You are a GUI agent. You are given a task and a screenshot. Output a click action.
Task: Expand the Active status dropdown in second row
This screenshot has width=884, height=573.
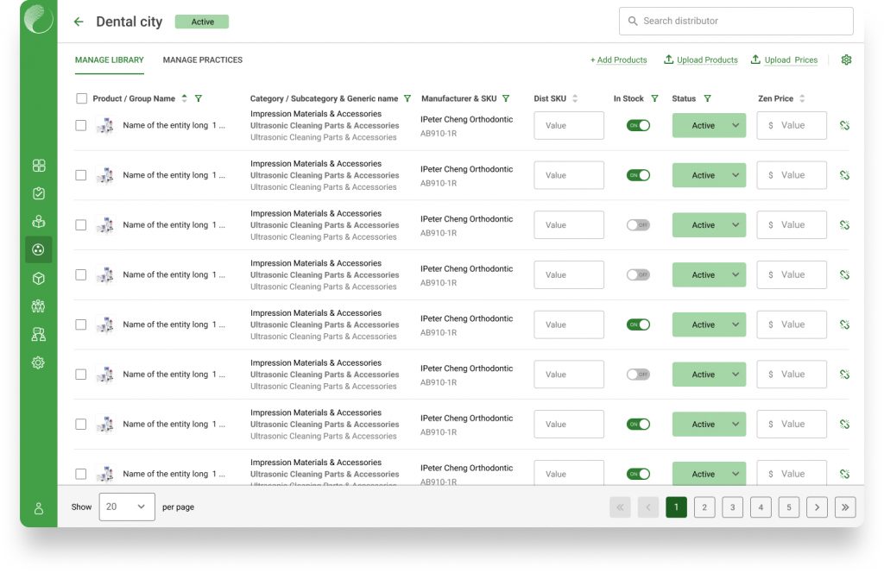[x=736, y=175]
